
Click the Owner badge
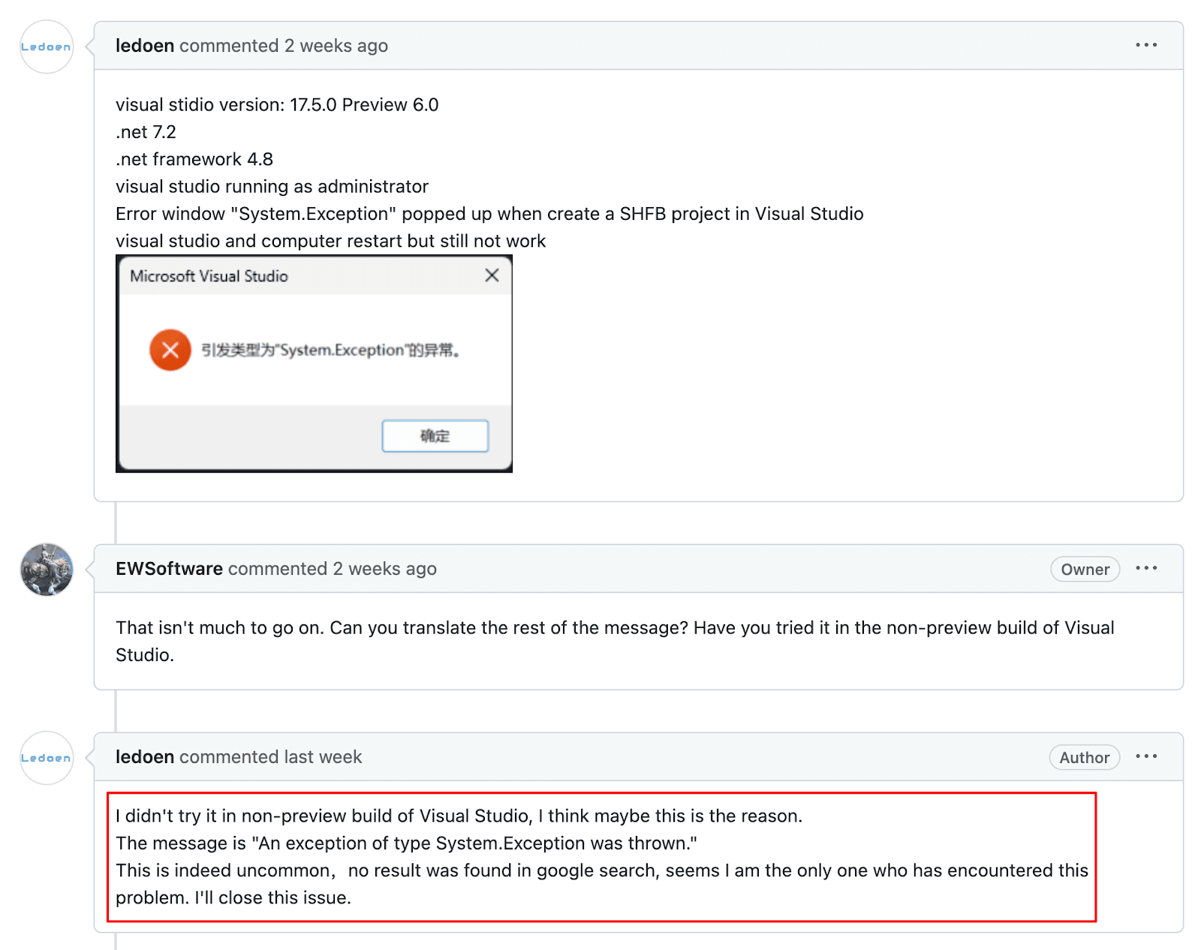coord(1085,570)
